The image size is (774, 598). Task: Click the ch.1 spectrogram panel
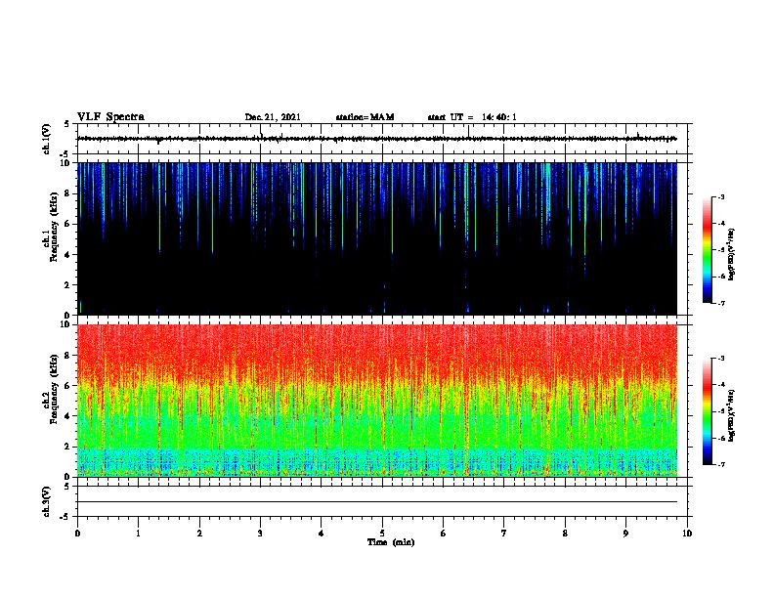[377, 238]
